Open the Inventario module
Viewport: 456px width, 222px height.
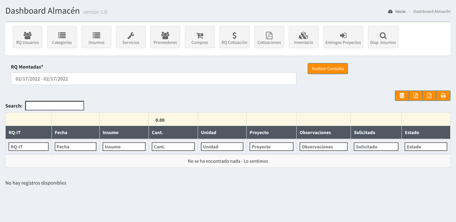click(x=303, y=38)
